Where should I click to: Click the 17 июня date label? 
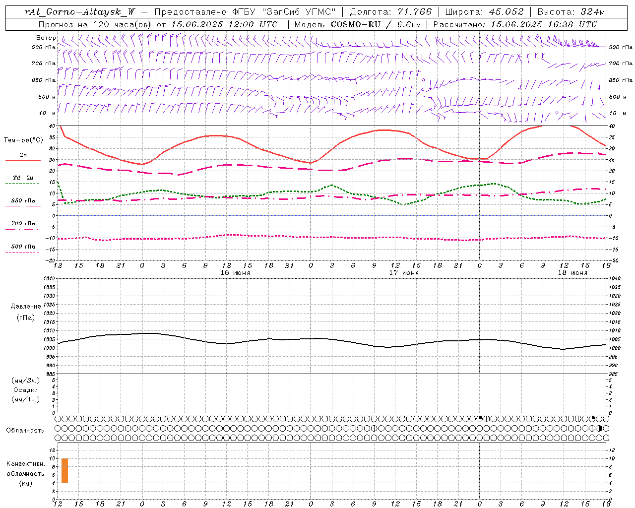tap(403, 273)
